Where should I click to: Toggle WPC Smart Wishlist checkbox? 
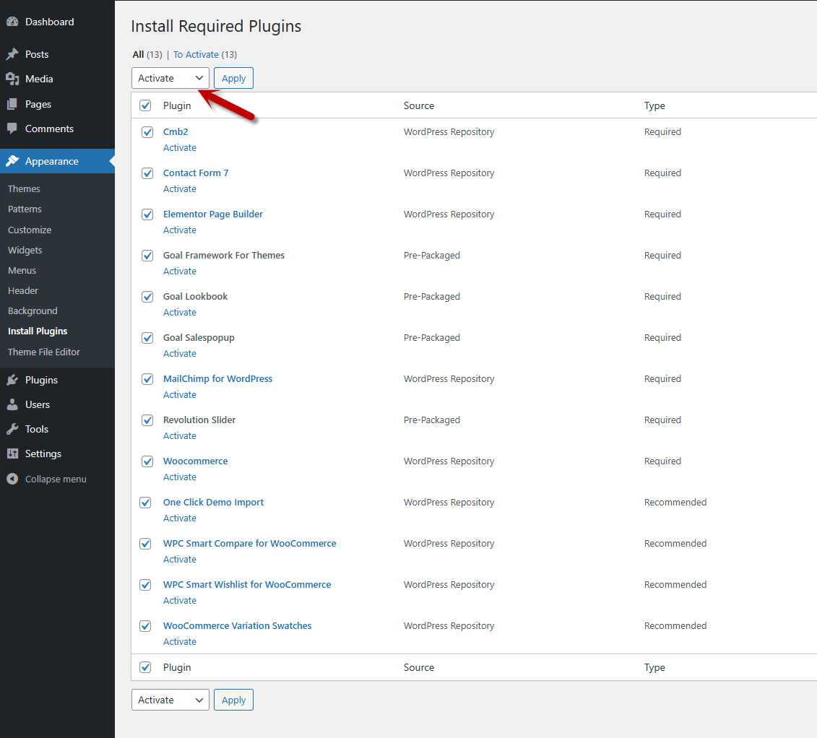145,585
